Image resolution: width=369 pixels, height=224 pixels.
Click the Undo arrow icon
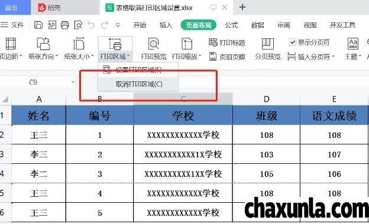click(91, 25)
